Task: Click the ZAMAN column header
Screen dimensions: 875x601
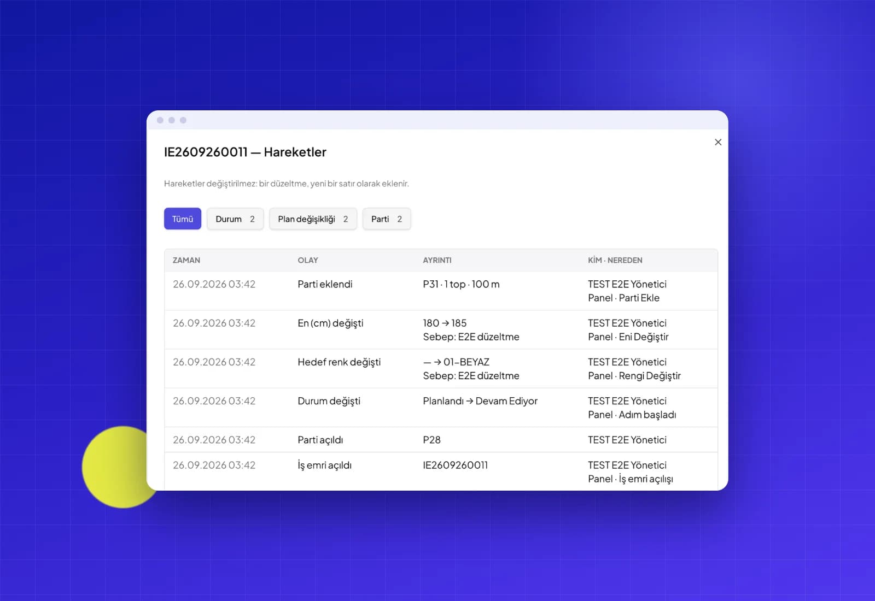Action: (x=186, y=260)
